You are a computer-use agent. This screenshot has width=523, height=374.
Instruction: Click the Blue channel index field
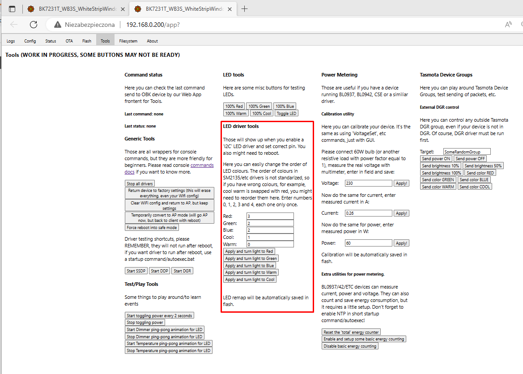coord(270,230)
